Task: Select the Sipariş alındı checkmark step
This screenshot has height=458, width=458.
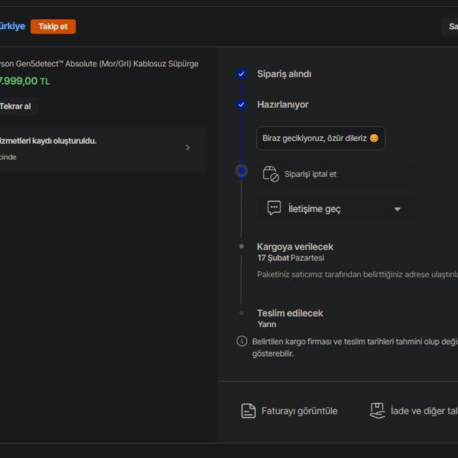Action: click(242, 74)
